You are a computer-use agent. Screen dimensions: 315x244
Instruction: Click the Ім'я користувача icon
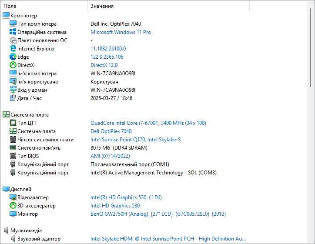(13, 81)
